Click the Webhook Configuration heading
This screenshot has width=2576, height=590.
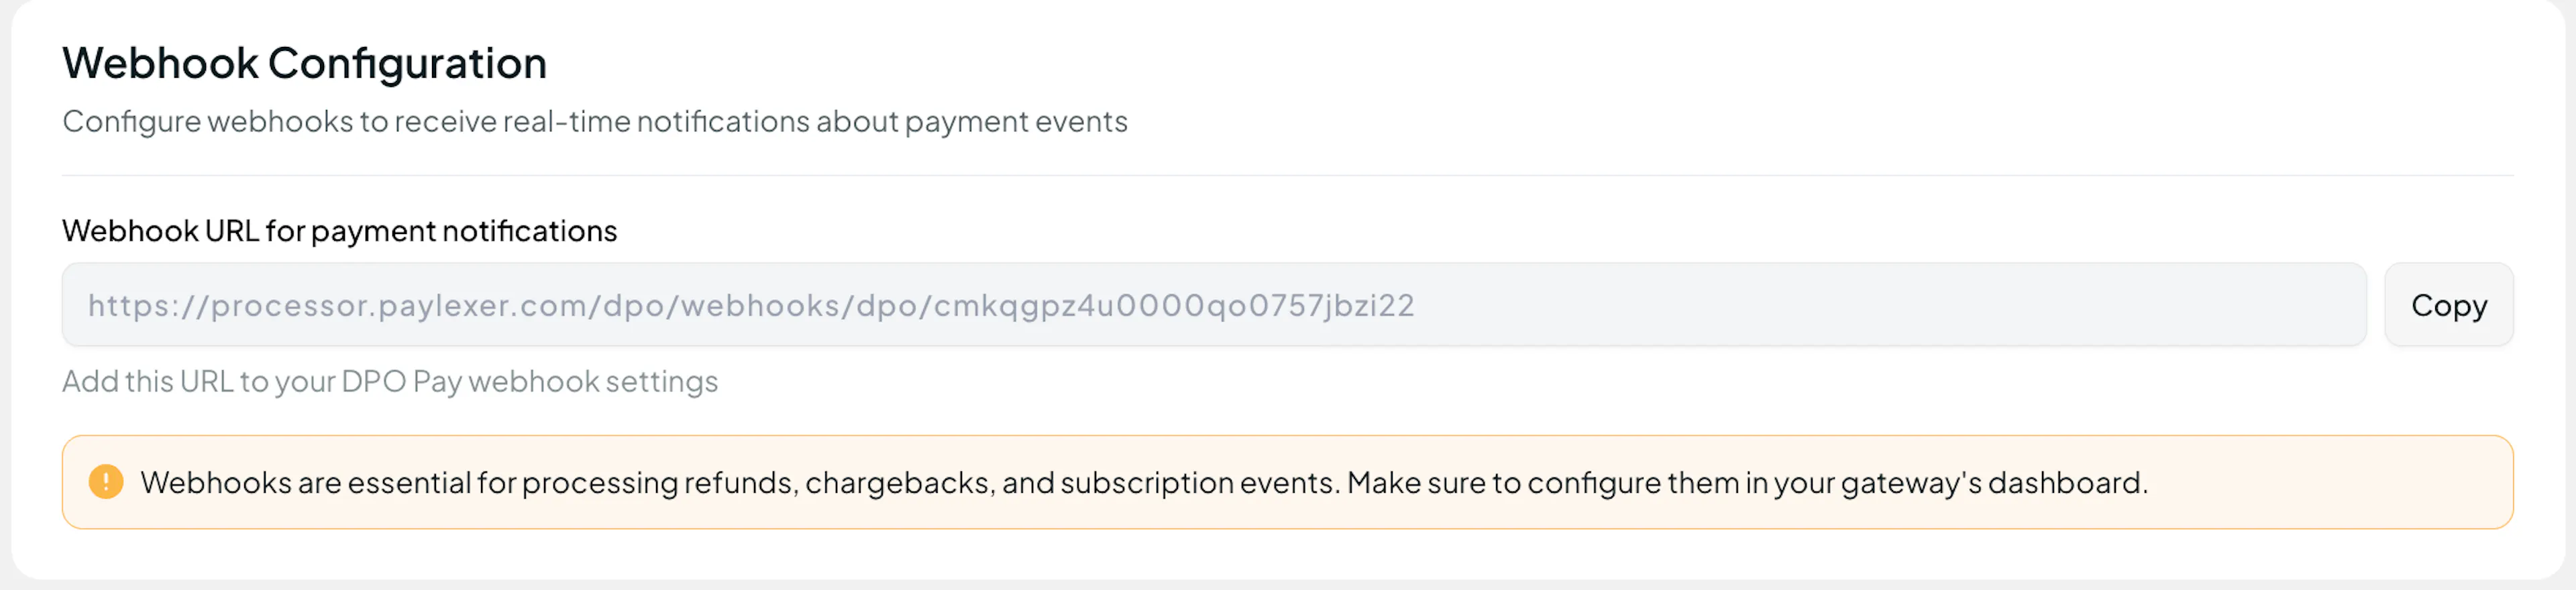[304, 63]
